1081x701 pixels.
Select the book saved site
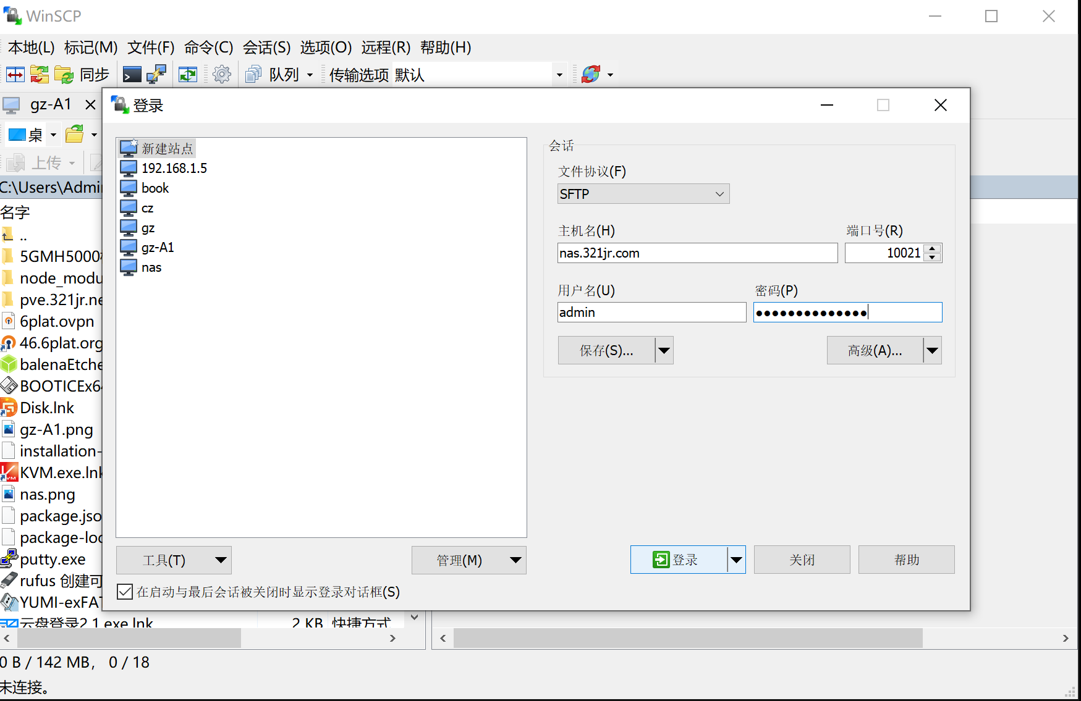point(144,188)
